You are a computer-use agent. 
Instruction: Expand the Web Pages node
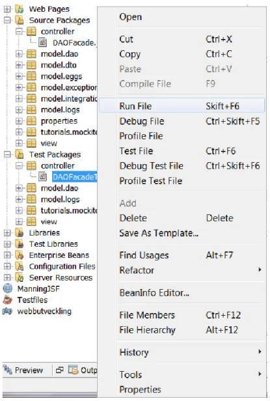(x=7, y=9)
